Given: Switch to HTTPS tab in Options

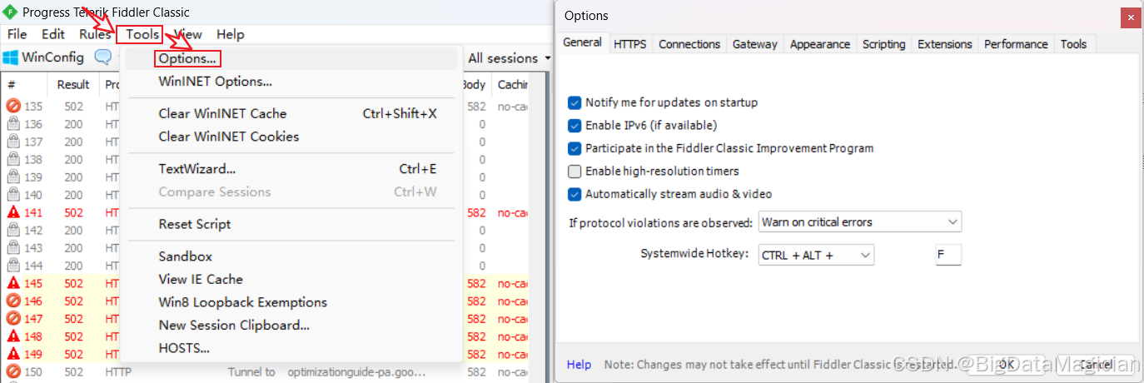Looking at the screenshot, I should coord(629,44).
